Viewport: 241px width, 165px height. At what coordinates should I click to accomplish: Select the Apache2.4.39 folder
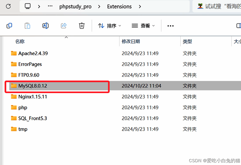pos(33,53)
